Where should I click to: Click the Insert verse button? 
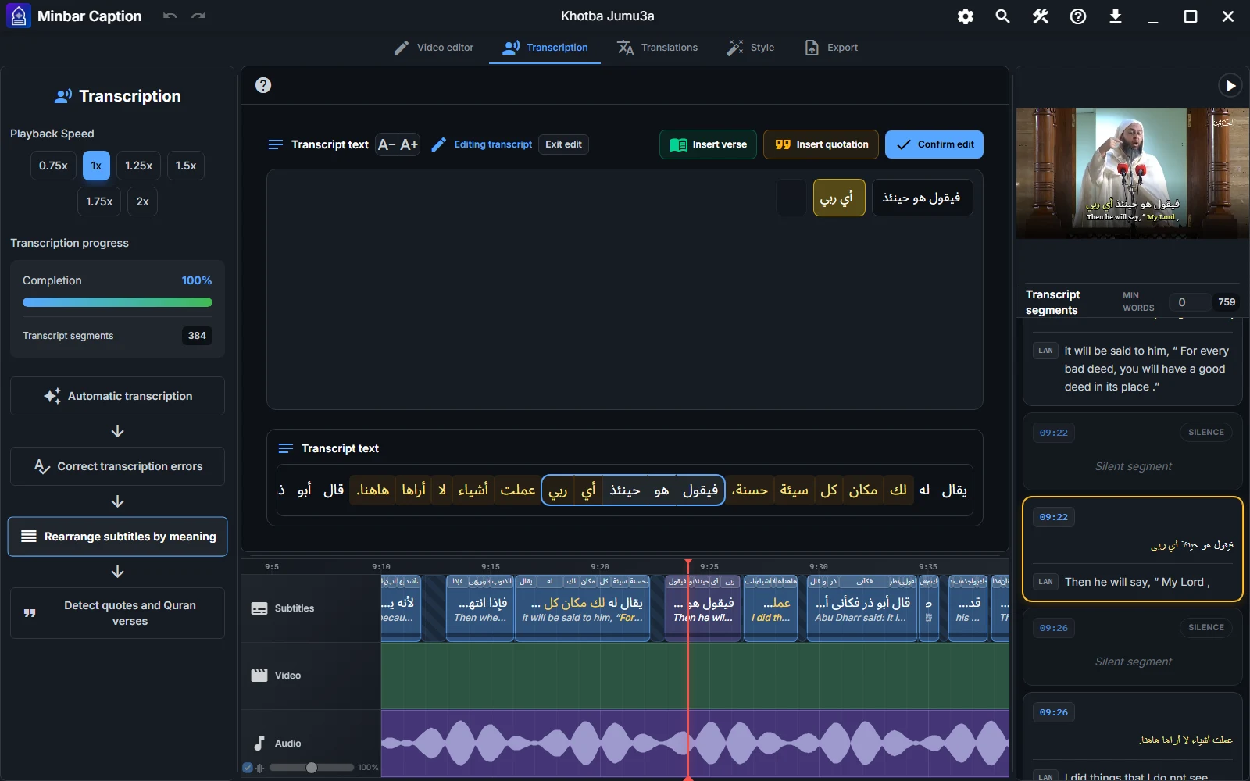pos(709,144)
